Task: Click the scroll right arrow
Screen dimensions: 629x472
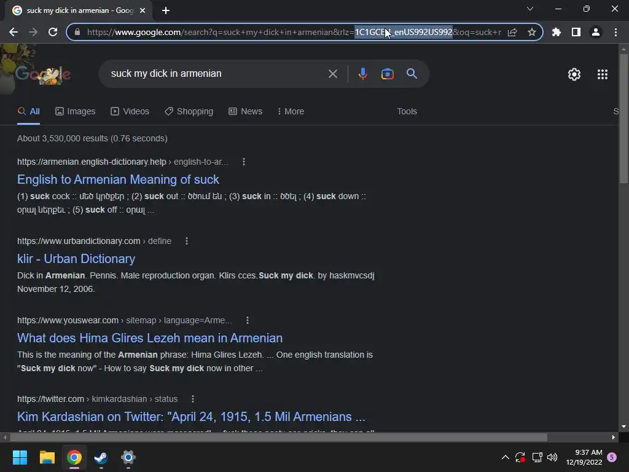Action: tap(614, 437)
